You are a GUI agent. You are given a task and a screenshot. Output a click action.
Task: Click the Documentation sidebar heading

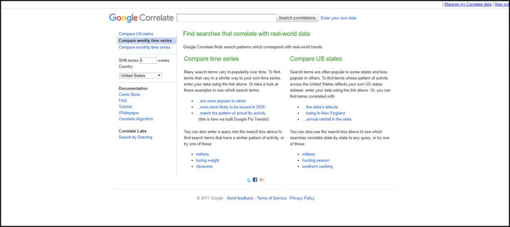[133, 89]
